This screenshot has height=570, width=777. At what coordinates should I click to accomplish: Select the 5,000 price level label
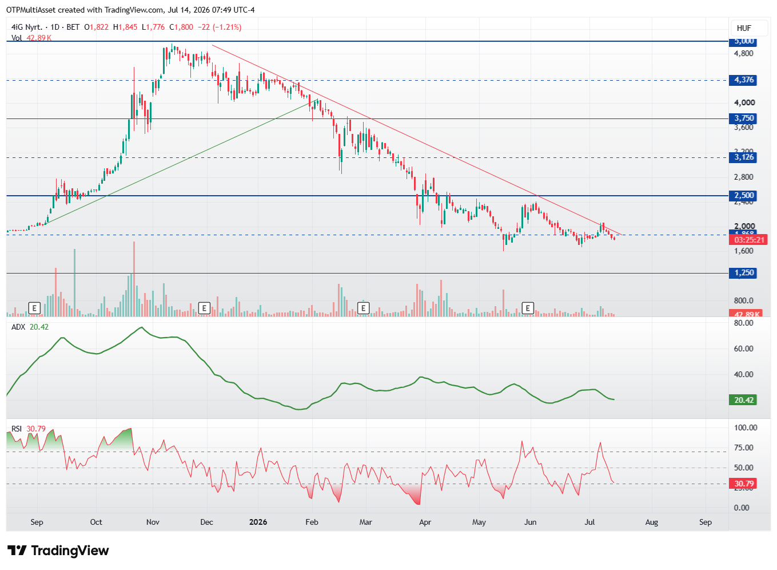744,41
